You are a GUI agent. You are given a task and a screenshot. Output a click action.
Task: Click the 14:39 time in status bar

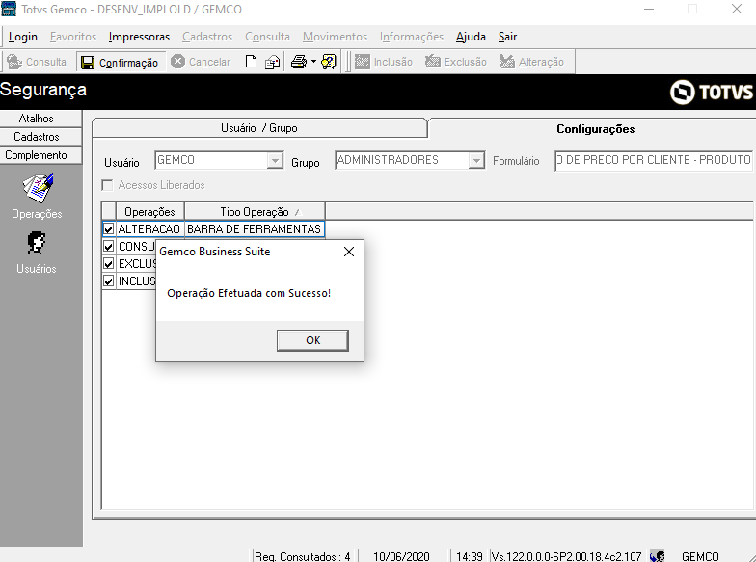coord(469,556)
